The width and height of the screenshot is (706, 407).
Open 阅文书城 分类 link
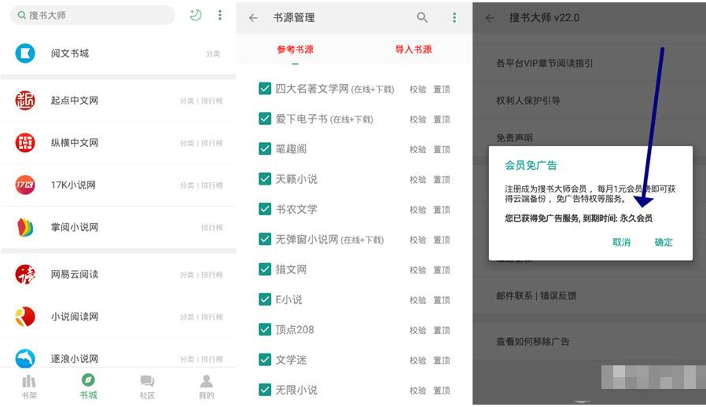coord(213,53)
